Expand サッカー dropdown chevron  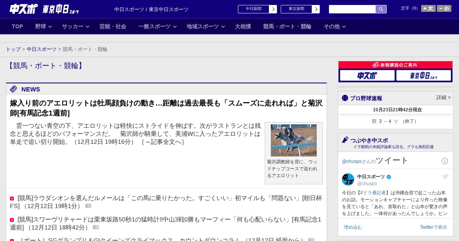pos(88,26)
